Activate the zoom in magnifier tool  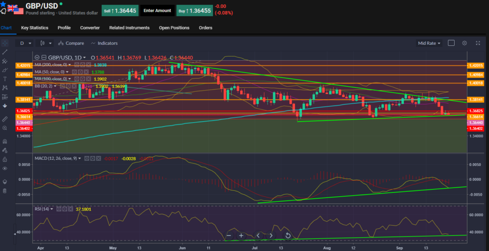click(5, 128)
